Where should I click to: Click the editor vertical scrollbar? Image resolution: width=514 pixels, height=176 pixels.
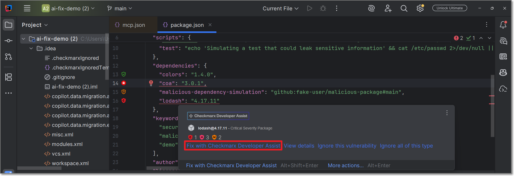492,106
